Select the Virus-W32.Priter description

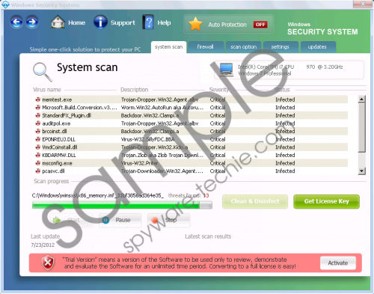(139, 163)
